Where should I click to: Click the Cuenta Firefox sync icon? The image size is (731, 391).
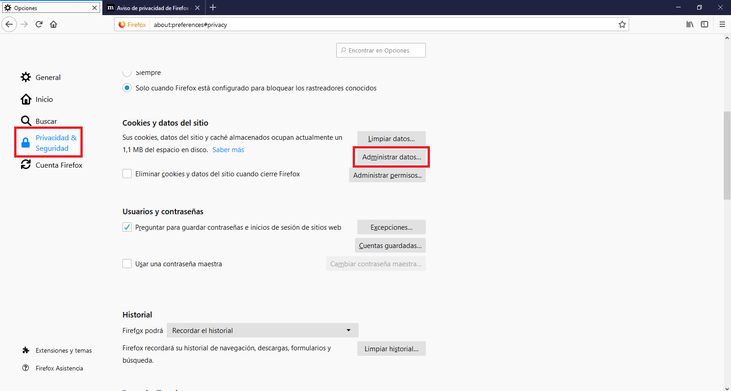pyautogui.click(x=26, y=165)
